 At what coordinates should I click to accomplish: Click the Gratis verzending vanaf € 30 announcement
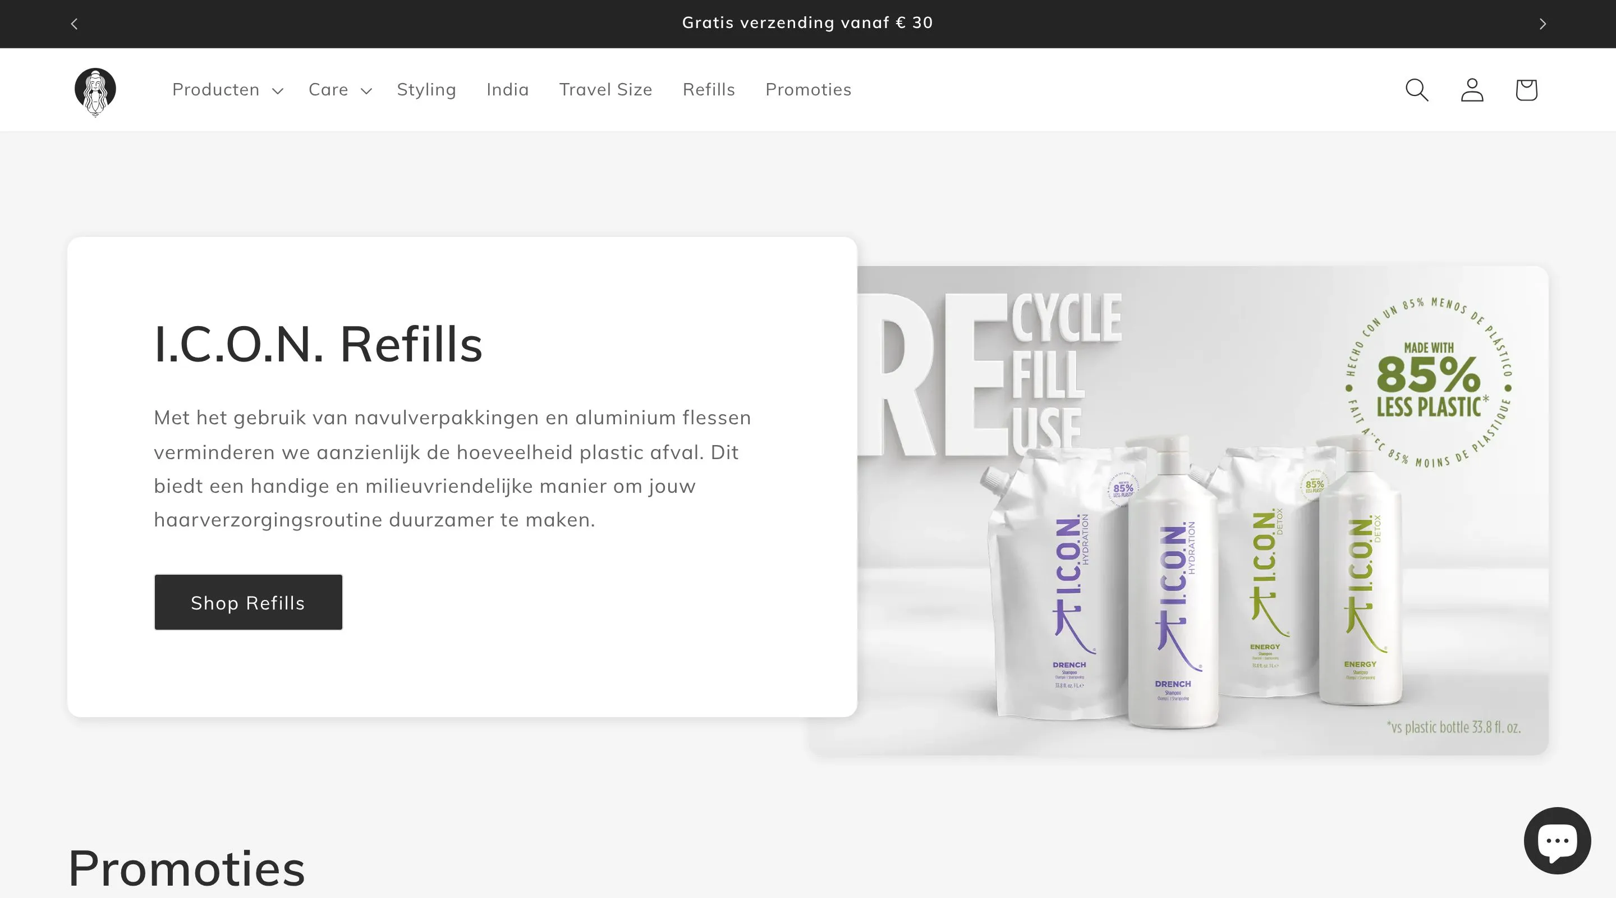coord(807,23)
